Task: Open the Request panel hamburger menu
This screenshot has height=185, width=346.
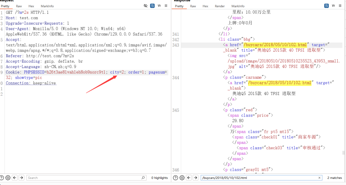Action: click(x=166, y=6)
